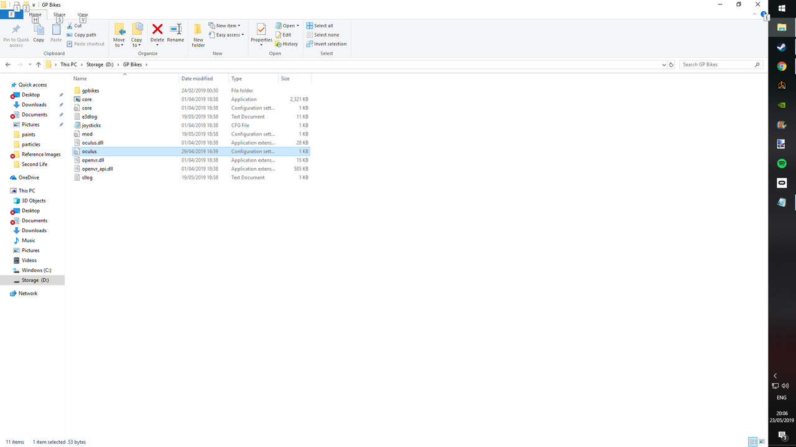Click Invert selection in ribbon

(326, 44)
